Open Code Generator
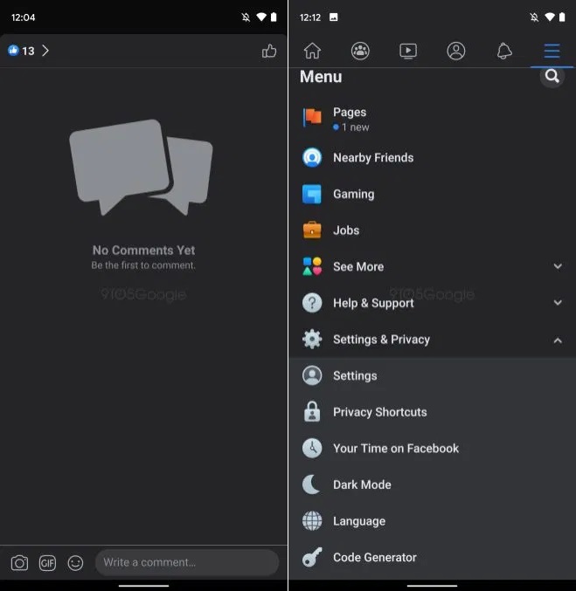 tap(432, 557)
